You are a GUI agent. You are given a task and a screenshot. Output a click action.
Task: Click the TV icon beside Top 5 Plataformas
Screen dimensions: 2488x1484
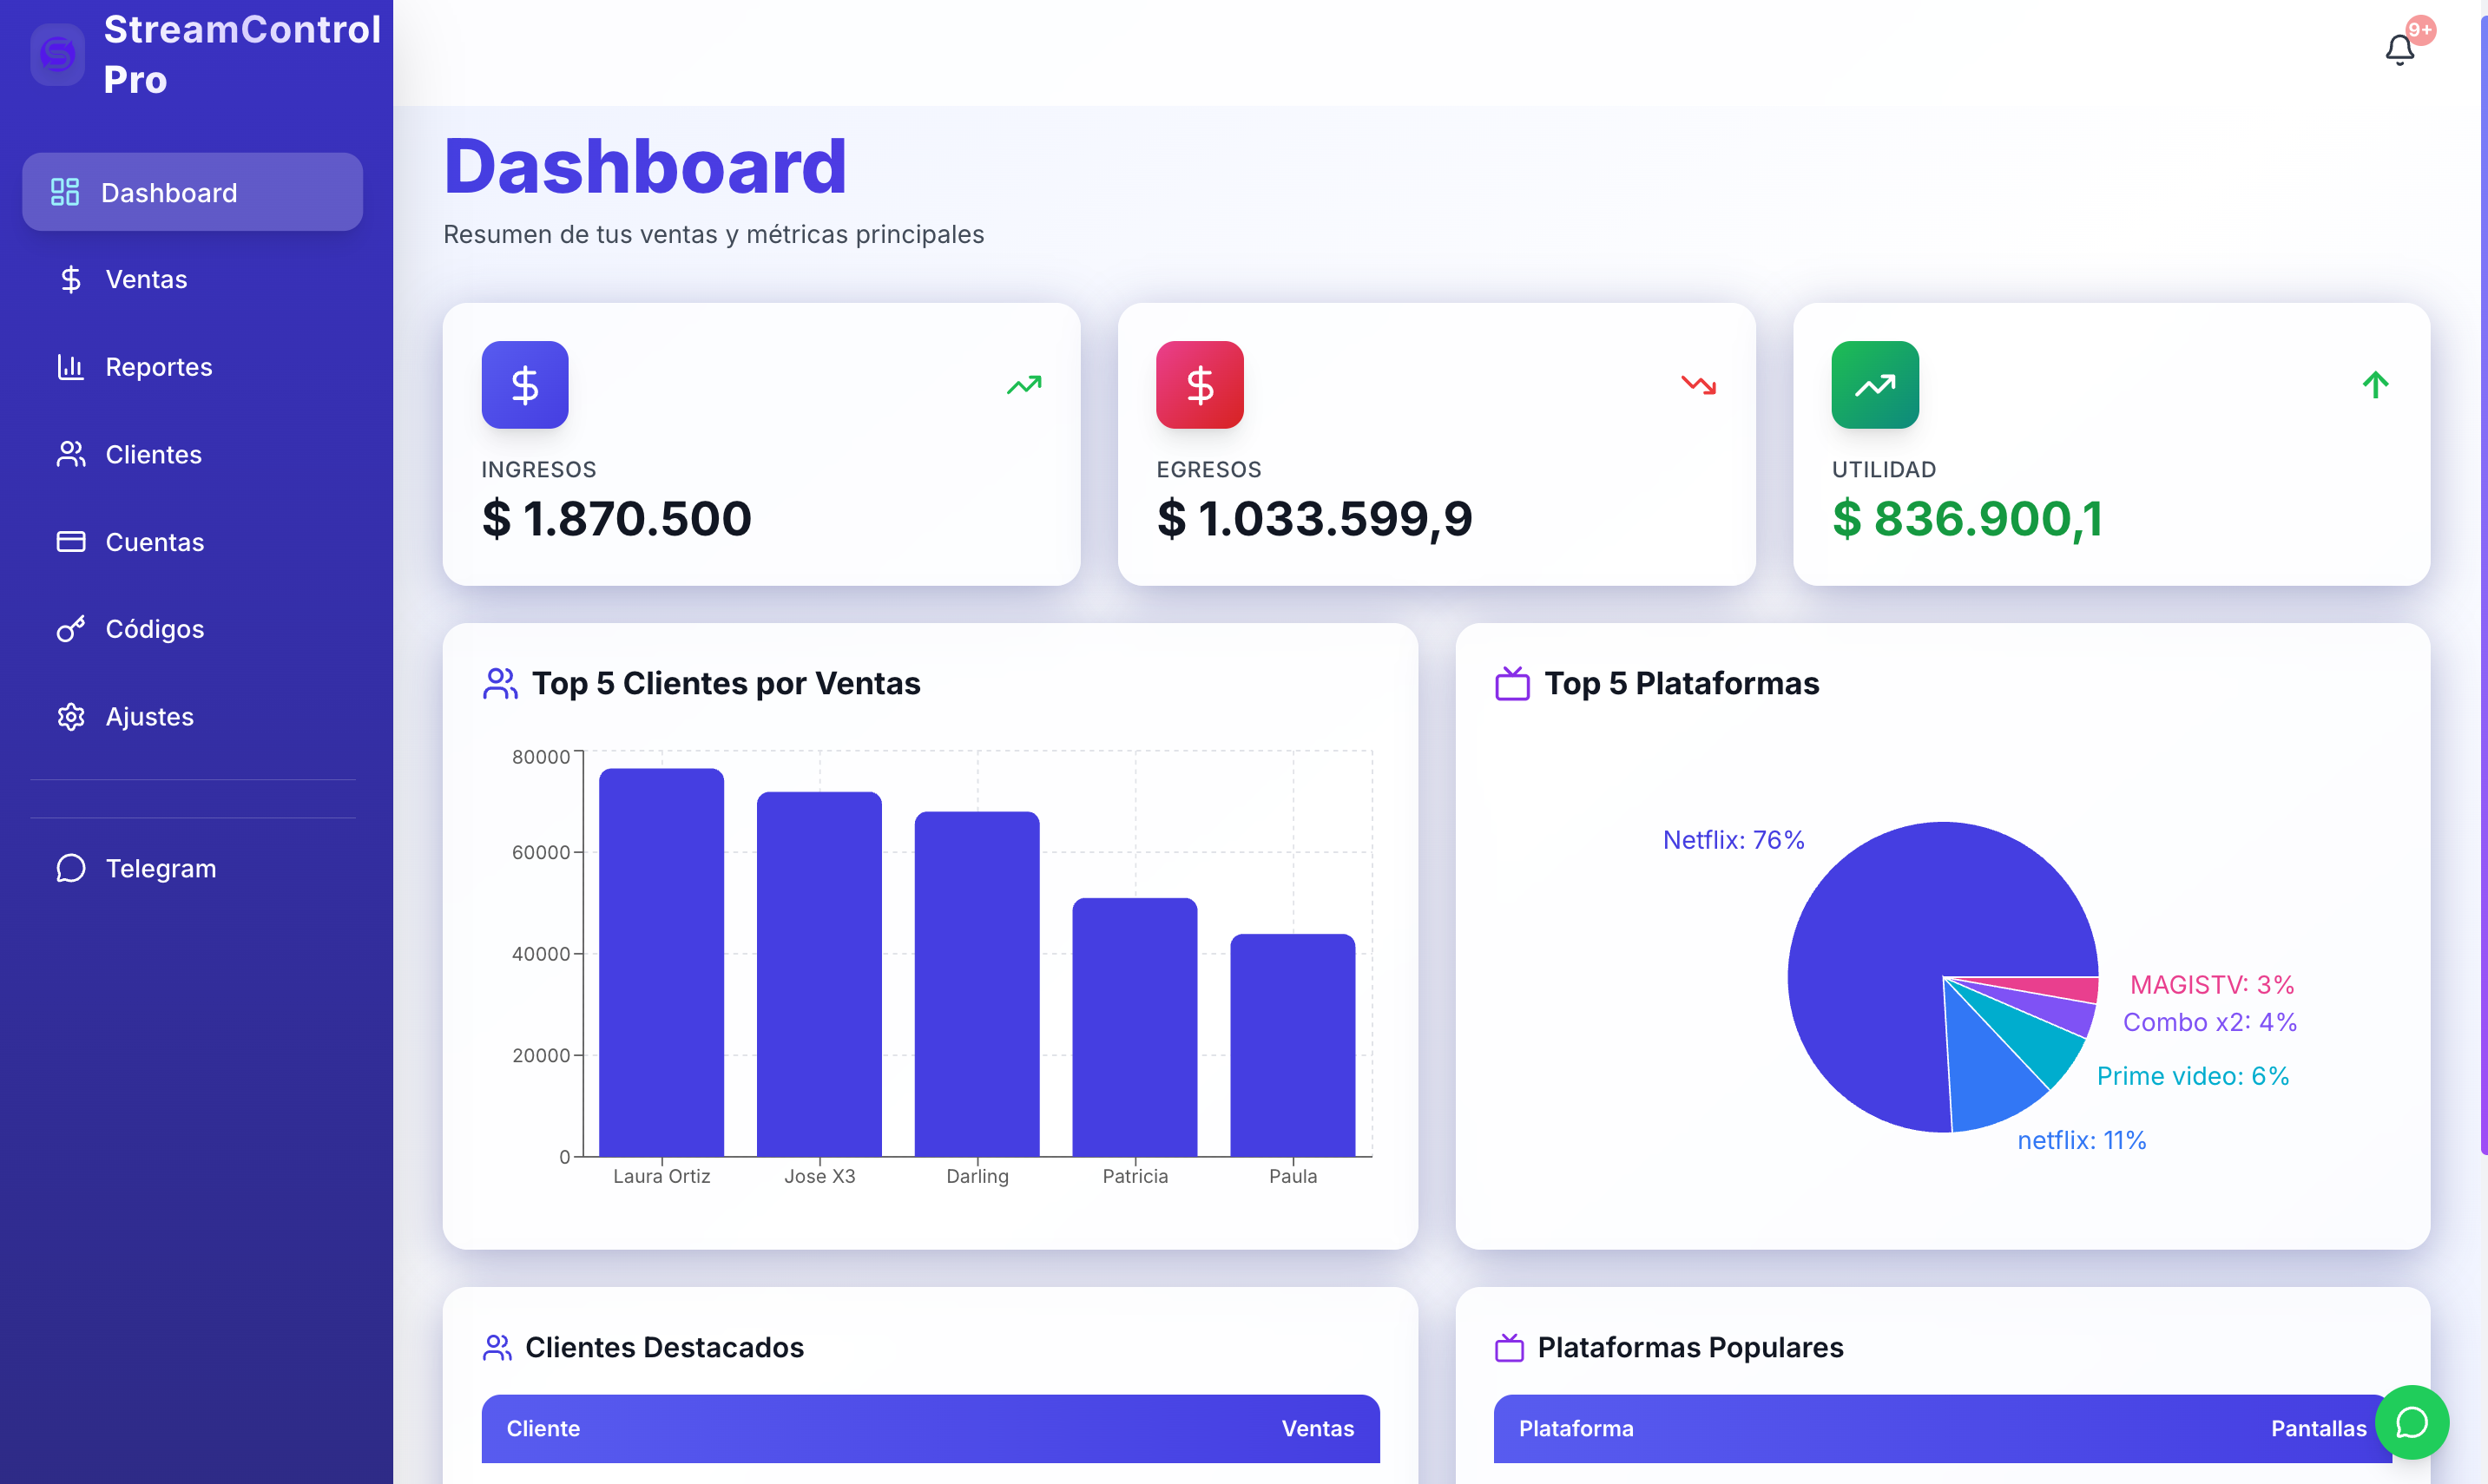pyautogui.click(x=1512, y=684)
